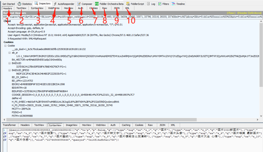
Task: Collapse the BAIDUID cookie node
Action: [x=10, y=63]
